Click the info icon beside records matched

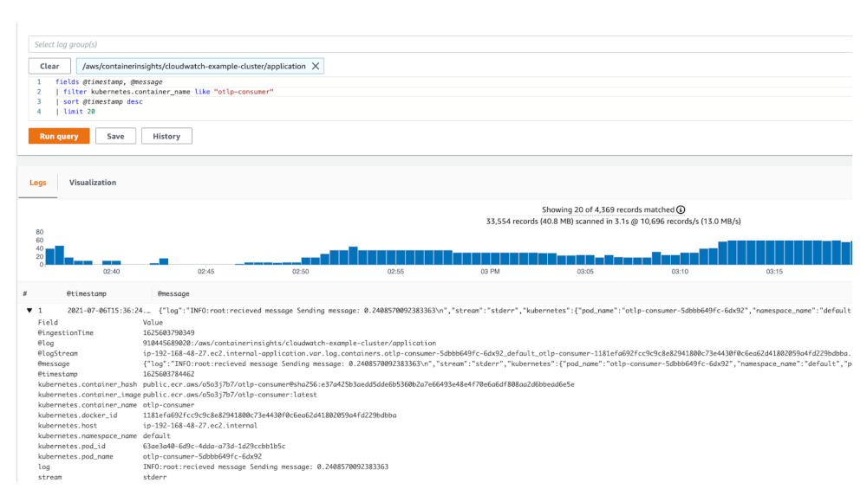pos(679,209)
